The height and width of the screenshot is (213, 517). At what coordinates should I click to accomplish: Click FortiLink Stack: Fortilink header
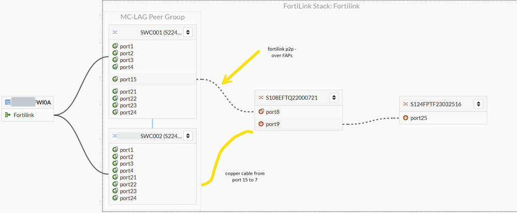pos(321,6)
